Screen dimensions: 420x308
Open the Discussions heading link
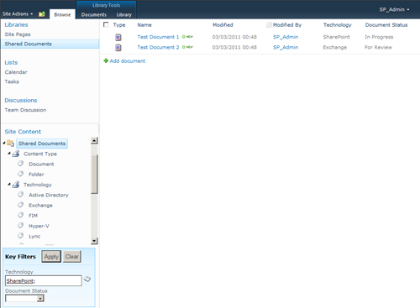tap(21, 100)
